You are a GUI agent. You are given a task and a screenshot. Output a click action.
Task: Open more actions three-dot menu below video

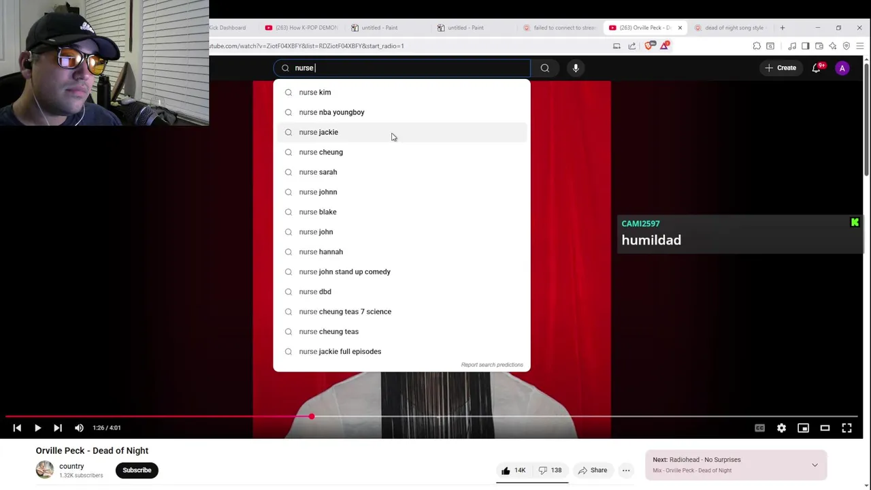tap(626, 470)
